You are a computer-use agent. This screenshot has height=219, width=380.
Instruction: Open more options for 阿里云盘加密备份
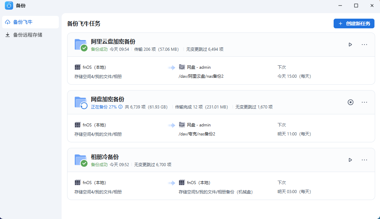364,45
